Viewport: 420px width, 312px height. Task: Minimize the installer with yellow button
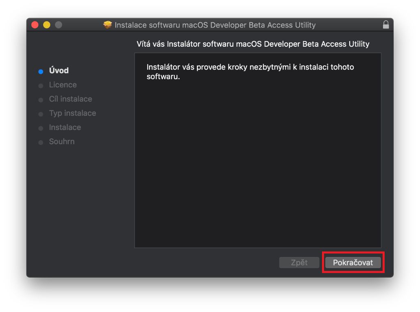(47, 25)
